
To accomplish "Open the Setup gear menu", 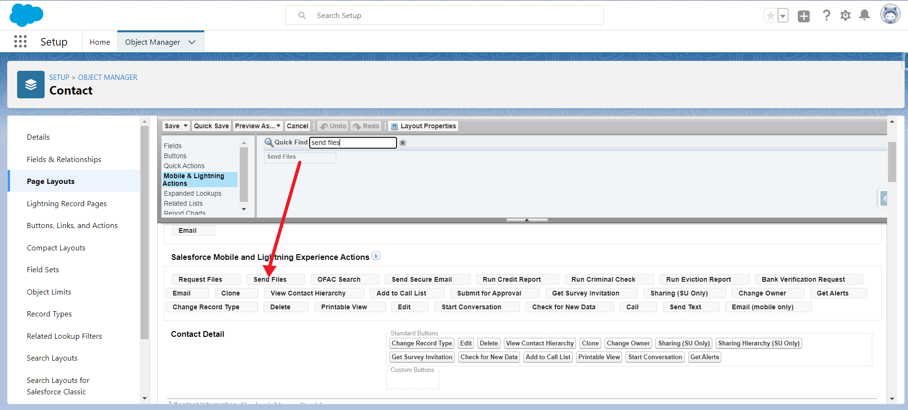I will [x=845, y=16].
